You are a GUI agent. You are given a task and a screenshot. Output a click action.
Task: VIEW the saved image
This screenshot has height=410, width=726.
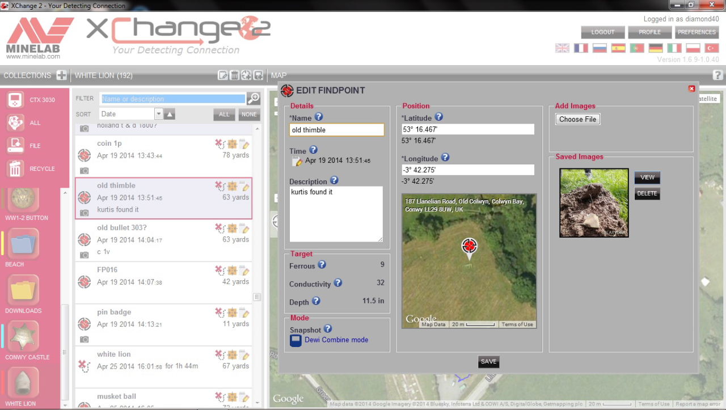[647, 177]
